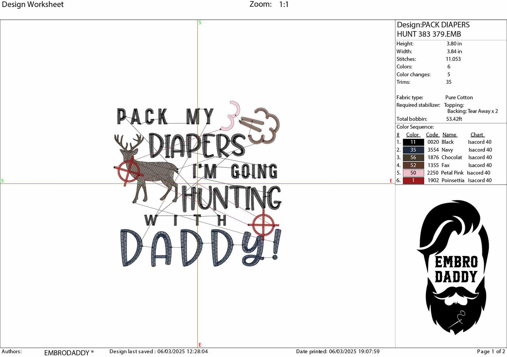Click the 'Design Worksheet' title
This screenshot has width=507, height=357.
(33, 5)
